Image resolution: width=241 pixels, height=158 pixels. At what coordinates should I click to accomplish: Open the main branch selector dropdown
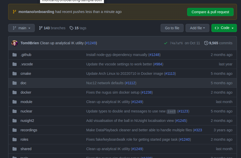21,28
